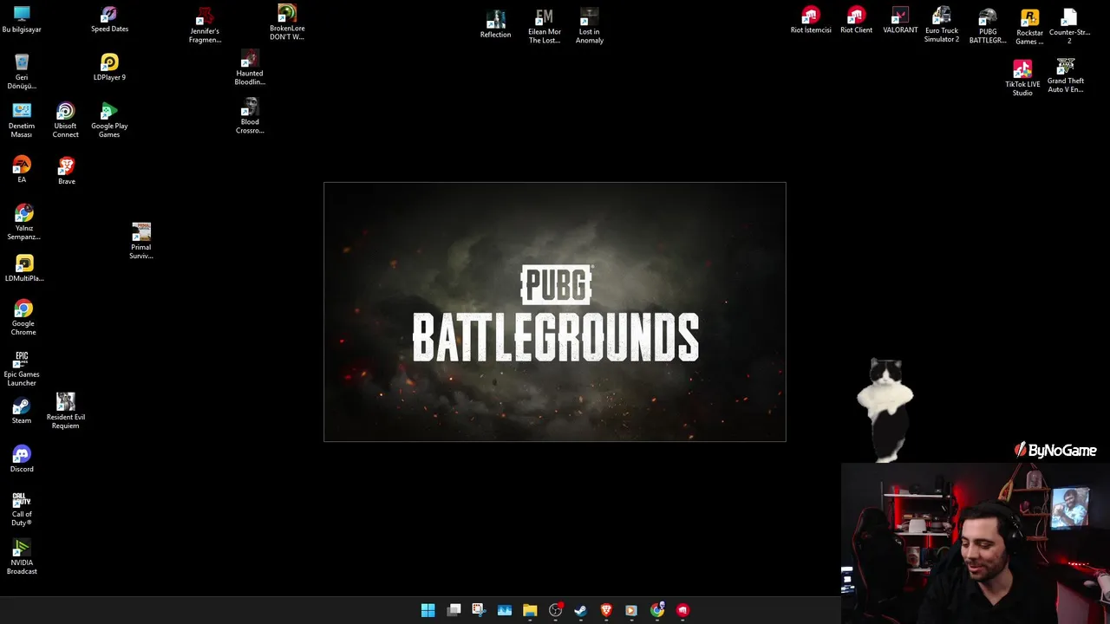Switch to Chrome in taskbar
This screenshot has height=624, width=1110.
pos(657,610)
